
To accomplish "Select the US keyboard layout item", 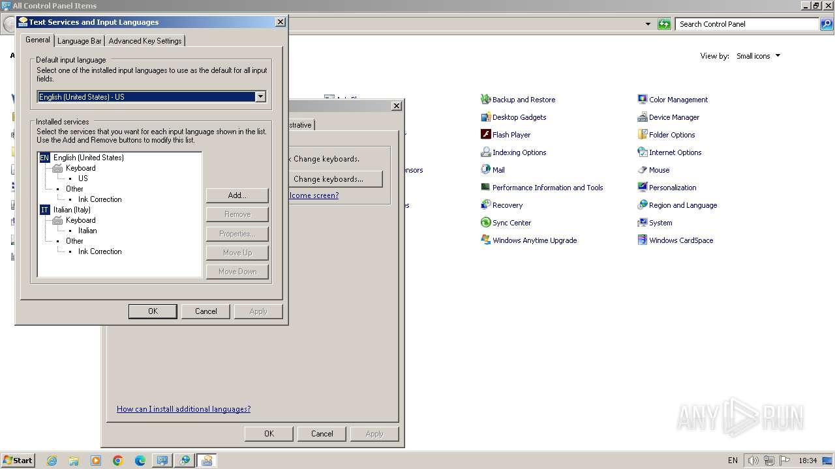I will tap(83, 178).
